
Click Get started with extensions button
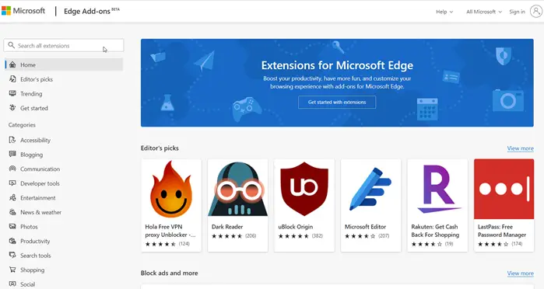click(337, 103)
